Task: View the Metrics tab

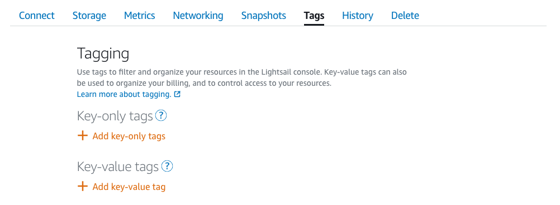Action: (x=140, y=16)
